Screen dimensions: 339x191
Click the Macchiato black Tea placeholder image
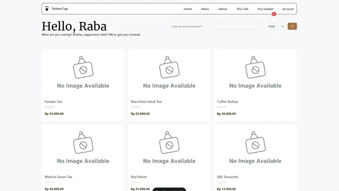pyautogui.click(x=169, y=72)
